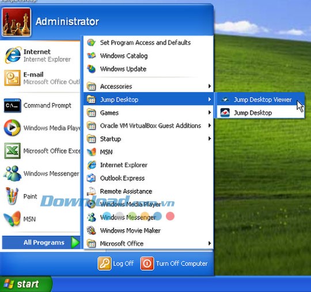The width and height of the screenshot is (311, 292).
Task: Choose Windows Media Player in programs list
Action: coord(149,204)
